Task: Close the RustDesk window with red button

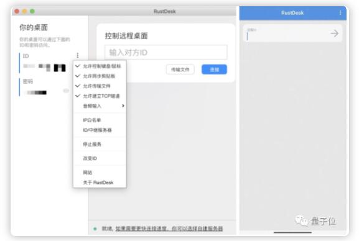Action: point(17,11)
